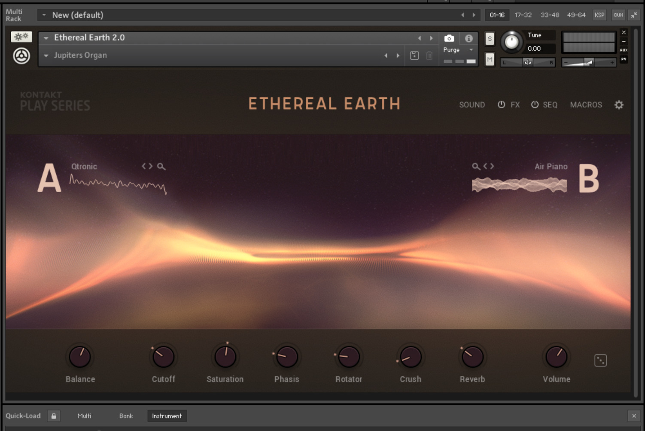Minimize the instrument header with minus button
This screenshot has width=645, height=431.
[624, 41]
